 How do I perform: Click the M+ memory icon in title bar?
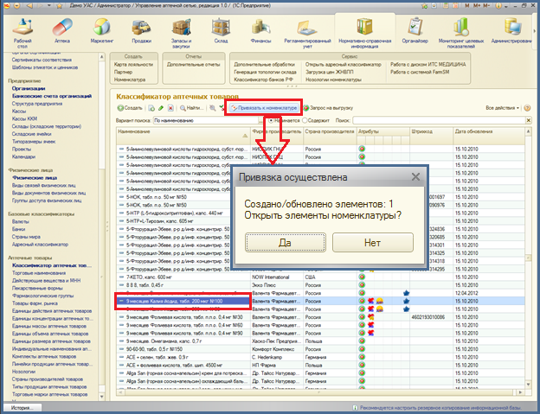(x=477, y=5)
